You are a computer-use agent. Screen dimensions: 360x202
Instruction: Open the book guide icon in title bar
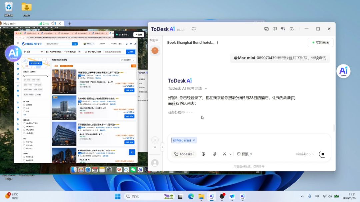pos(275,29)
